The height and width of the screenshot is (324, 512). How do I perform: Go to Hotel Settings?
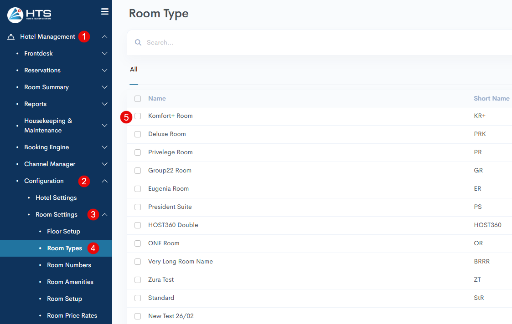[56, 198]
